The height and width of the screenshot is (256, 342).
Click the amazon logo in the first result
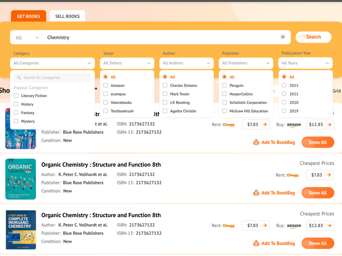pos(294,125)
